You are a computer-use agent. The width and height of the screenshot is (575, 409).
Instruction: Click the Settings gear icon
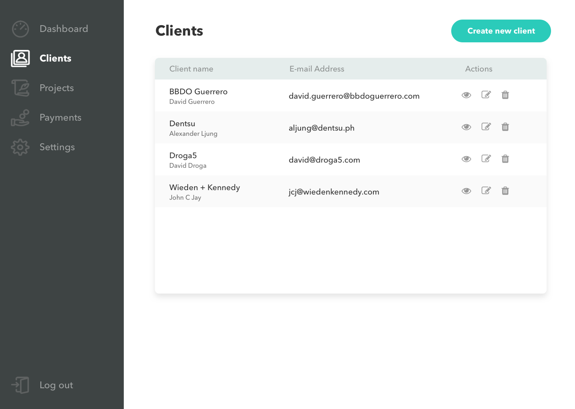coord(20,147)
